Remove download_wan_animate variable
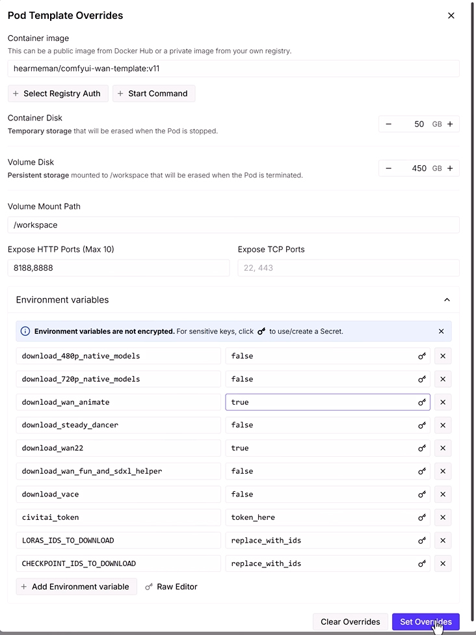The image size is (476, 635). pos(443,402)
